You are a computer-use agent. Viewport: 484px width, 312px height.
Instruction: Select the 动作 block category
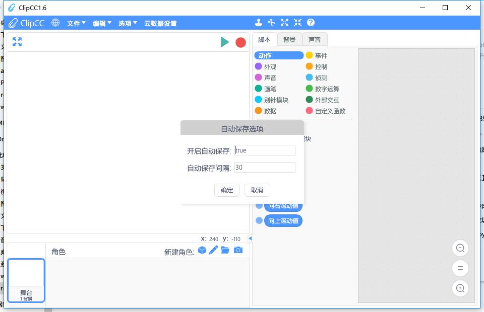coord(279,55)
